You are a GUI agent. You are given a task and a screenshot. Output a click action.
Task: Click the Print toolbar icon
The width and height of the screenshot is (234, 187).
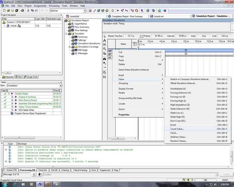pyautogui.click(x=22, y=11)
